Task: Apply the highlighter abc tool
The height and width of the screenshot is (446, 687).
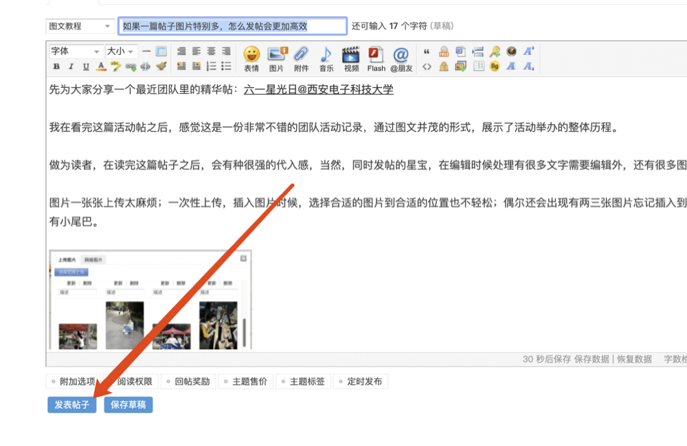Action: point(115,67)
